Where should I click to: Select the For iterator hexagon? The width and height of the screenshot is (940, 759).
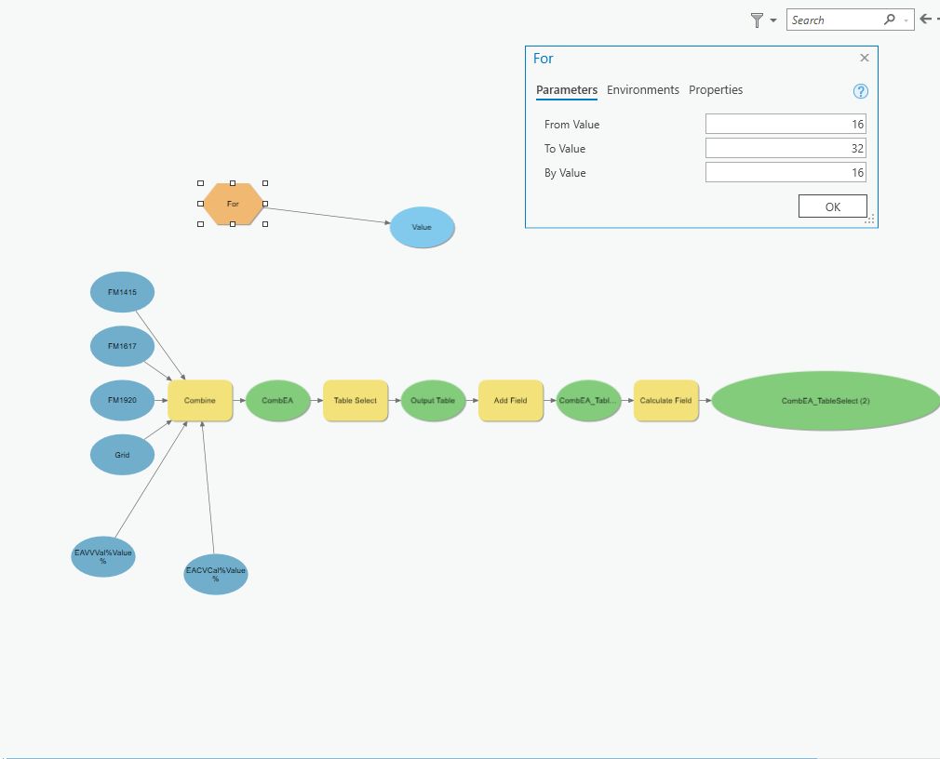coord(233,204)
